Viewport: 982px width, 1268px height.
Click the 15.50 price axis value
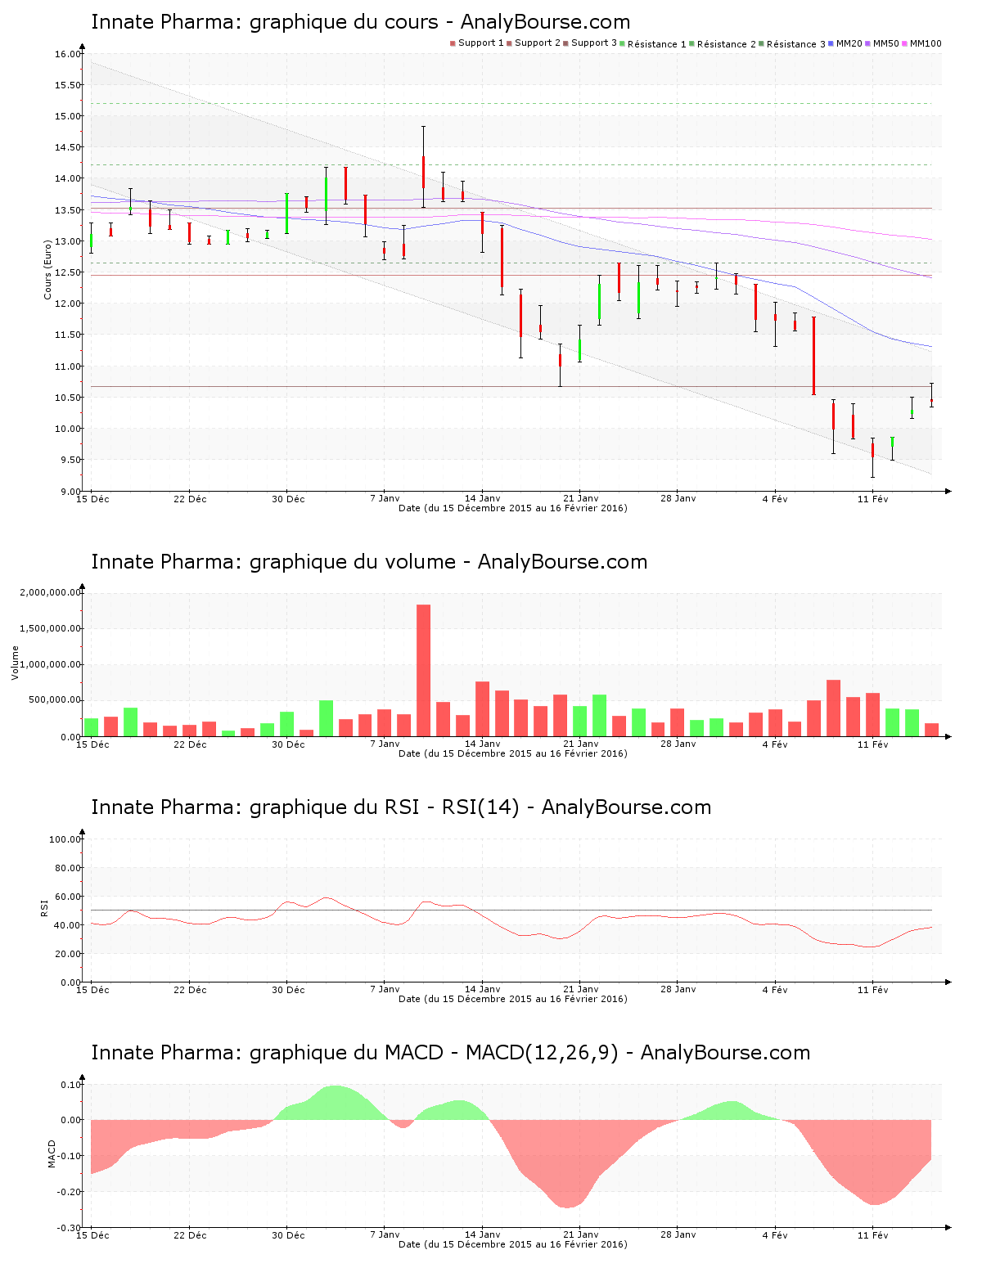coord(68,85)
